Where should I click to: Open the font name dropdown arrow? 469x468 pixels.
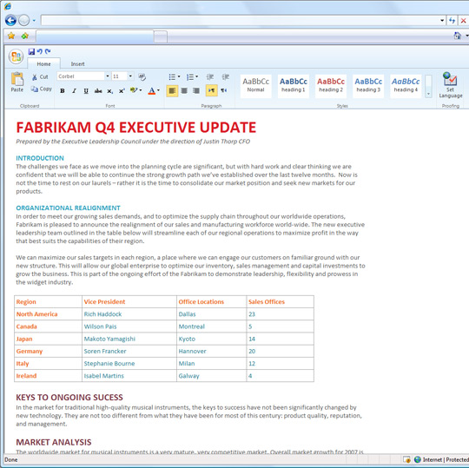coord(108,76)
